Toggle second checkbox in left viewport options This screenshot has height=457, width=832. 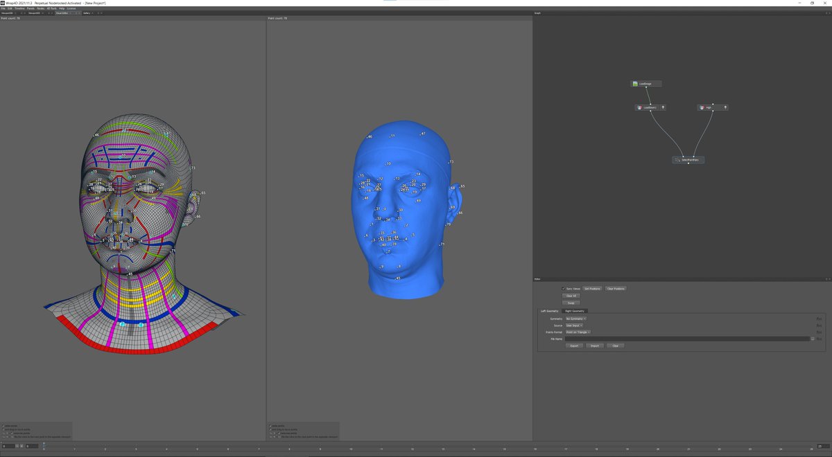click(3, 429)
